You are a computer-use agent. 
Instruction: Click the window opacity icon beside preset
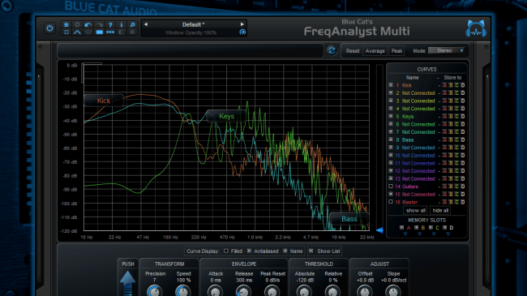pyautogui.click(x=242, y=32)
